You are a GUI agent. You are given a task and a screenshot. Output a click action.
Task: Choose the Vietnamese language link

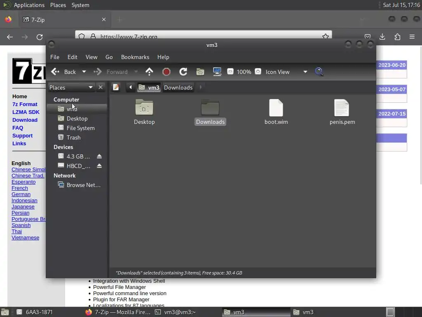[x=25, y=238]
